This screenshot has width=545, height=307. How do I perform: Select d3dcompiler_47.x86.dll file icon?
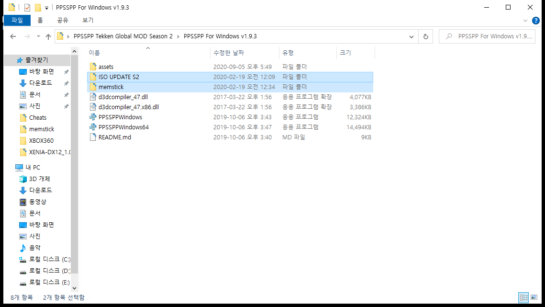click(93, 107)
